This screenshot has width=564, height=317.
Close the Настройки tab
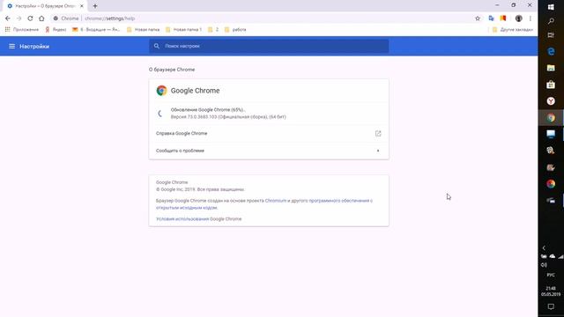pos(82,6)
